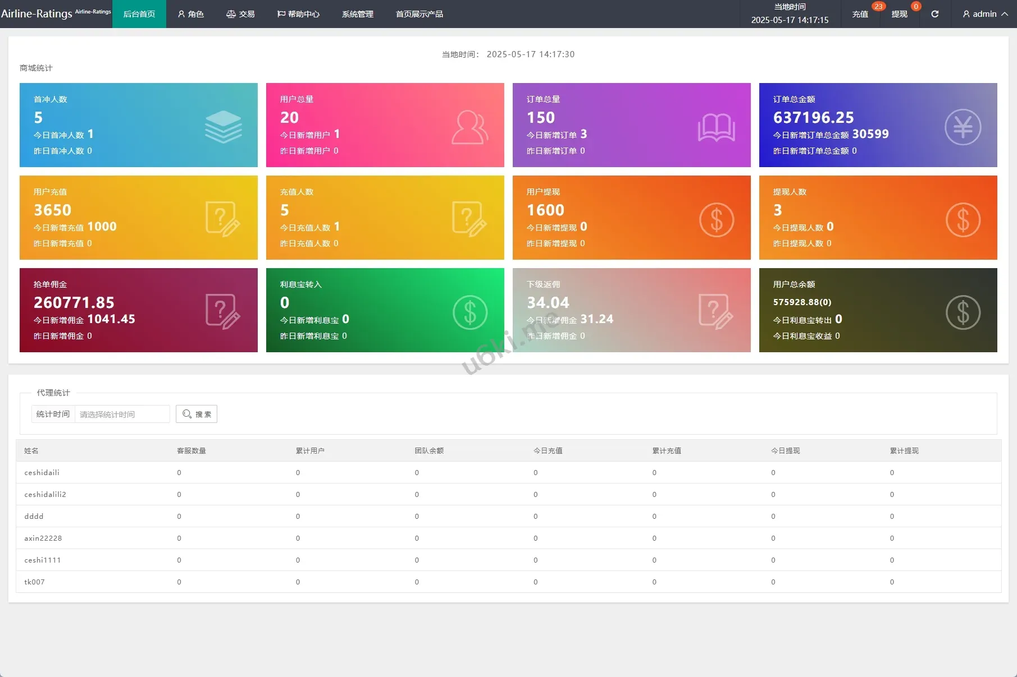Click the dollar icon on 用户提现 card
The image size is (1017, 677).
[x=716, y=219]
